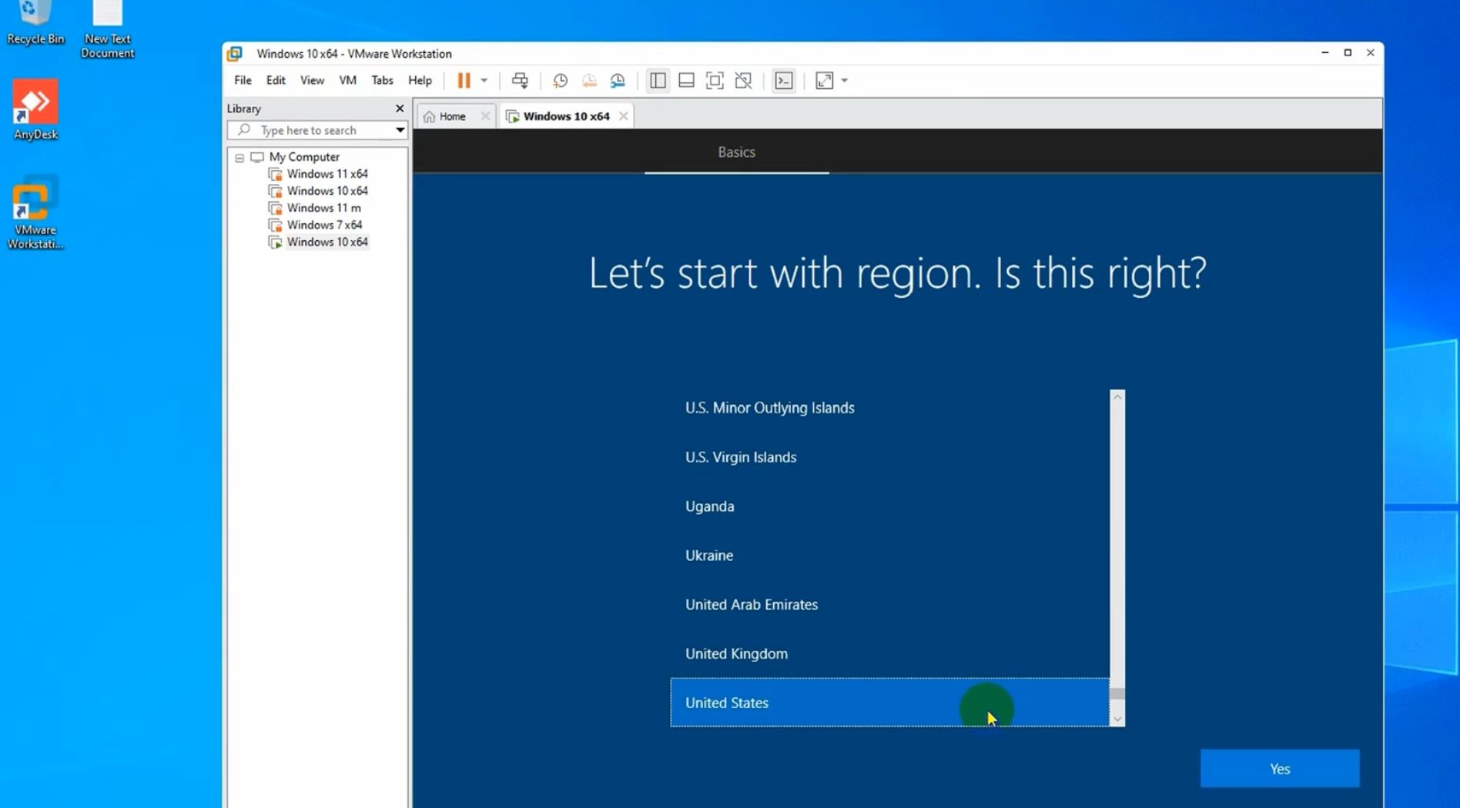The height and width of the screenshot is (808, 1460).
Task: Open the library search dropdown arrow
Action: point(400,130)
